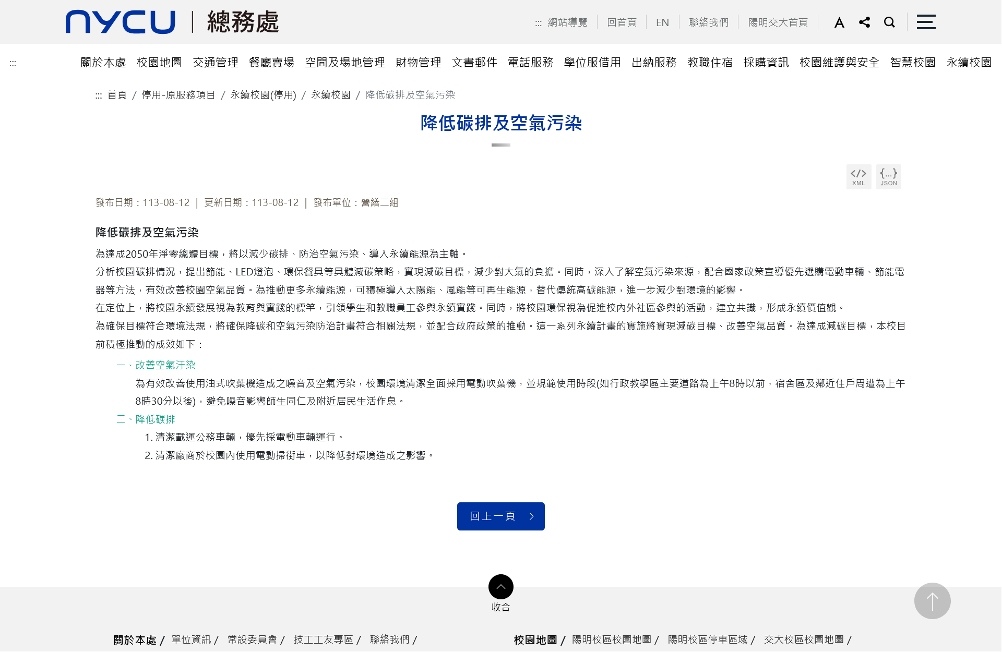
Task: Switch language with EN link
Action: point(662,22)
